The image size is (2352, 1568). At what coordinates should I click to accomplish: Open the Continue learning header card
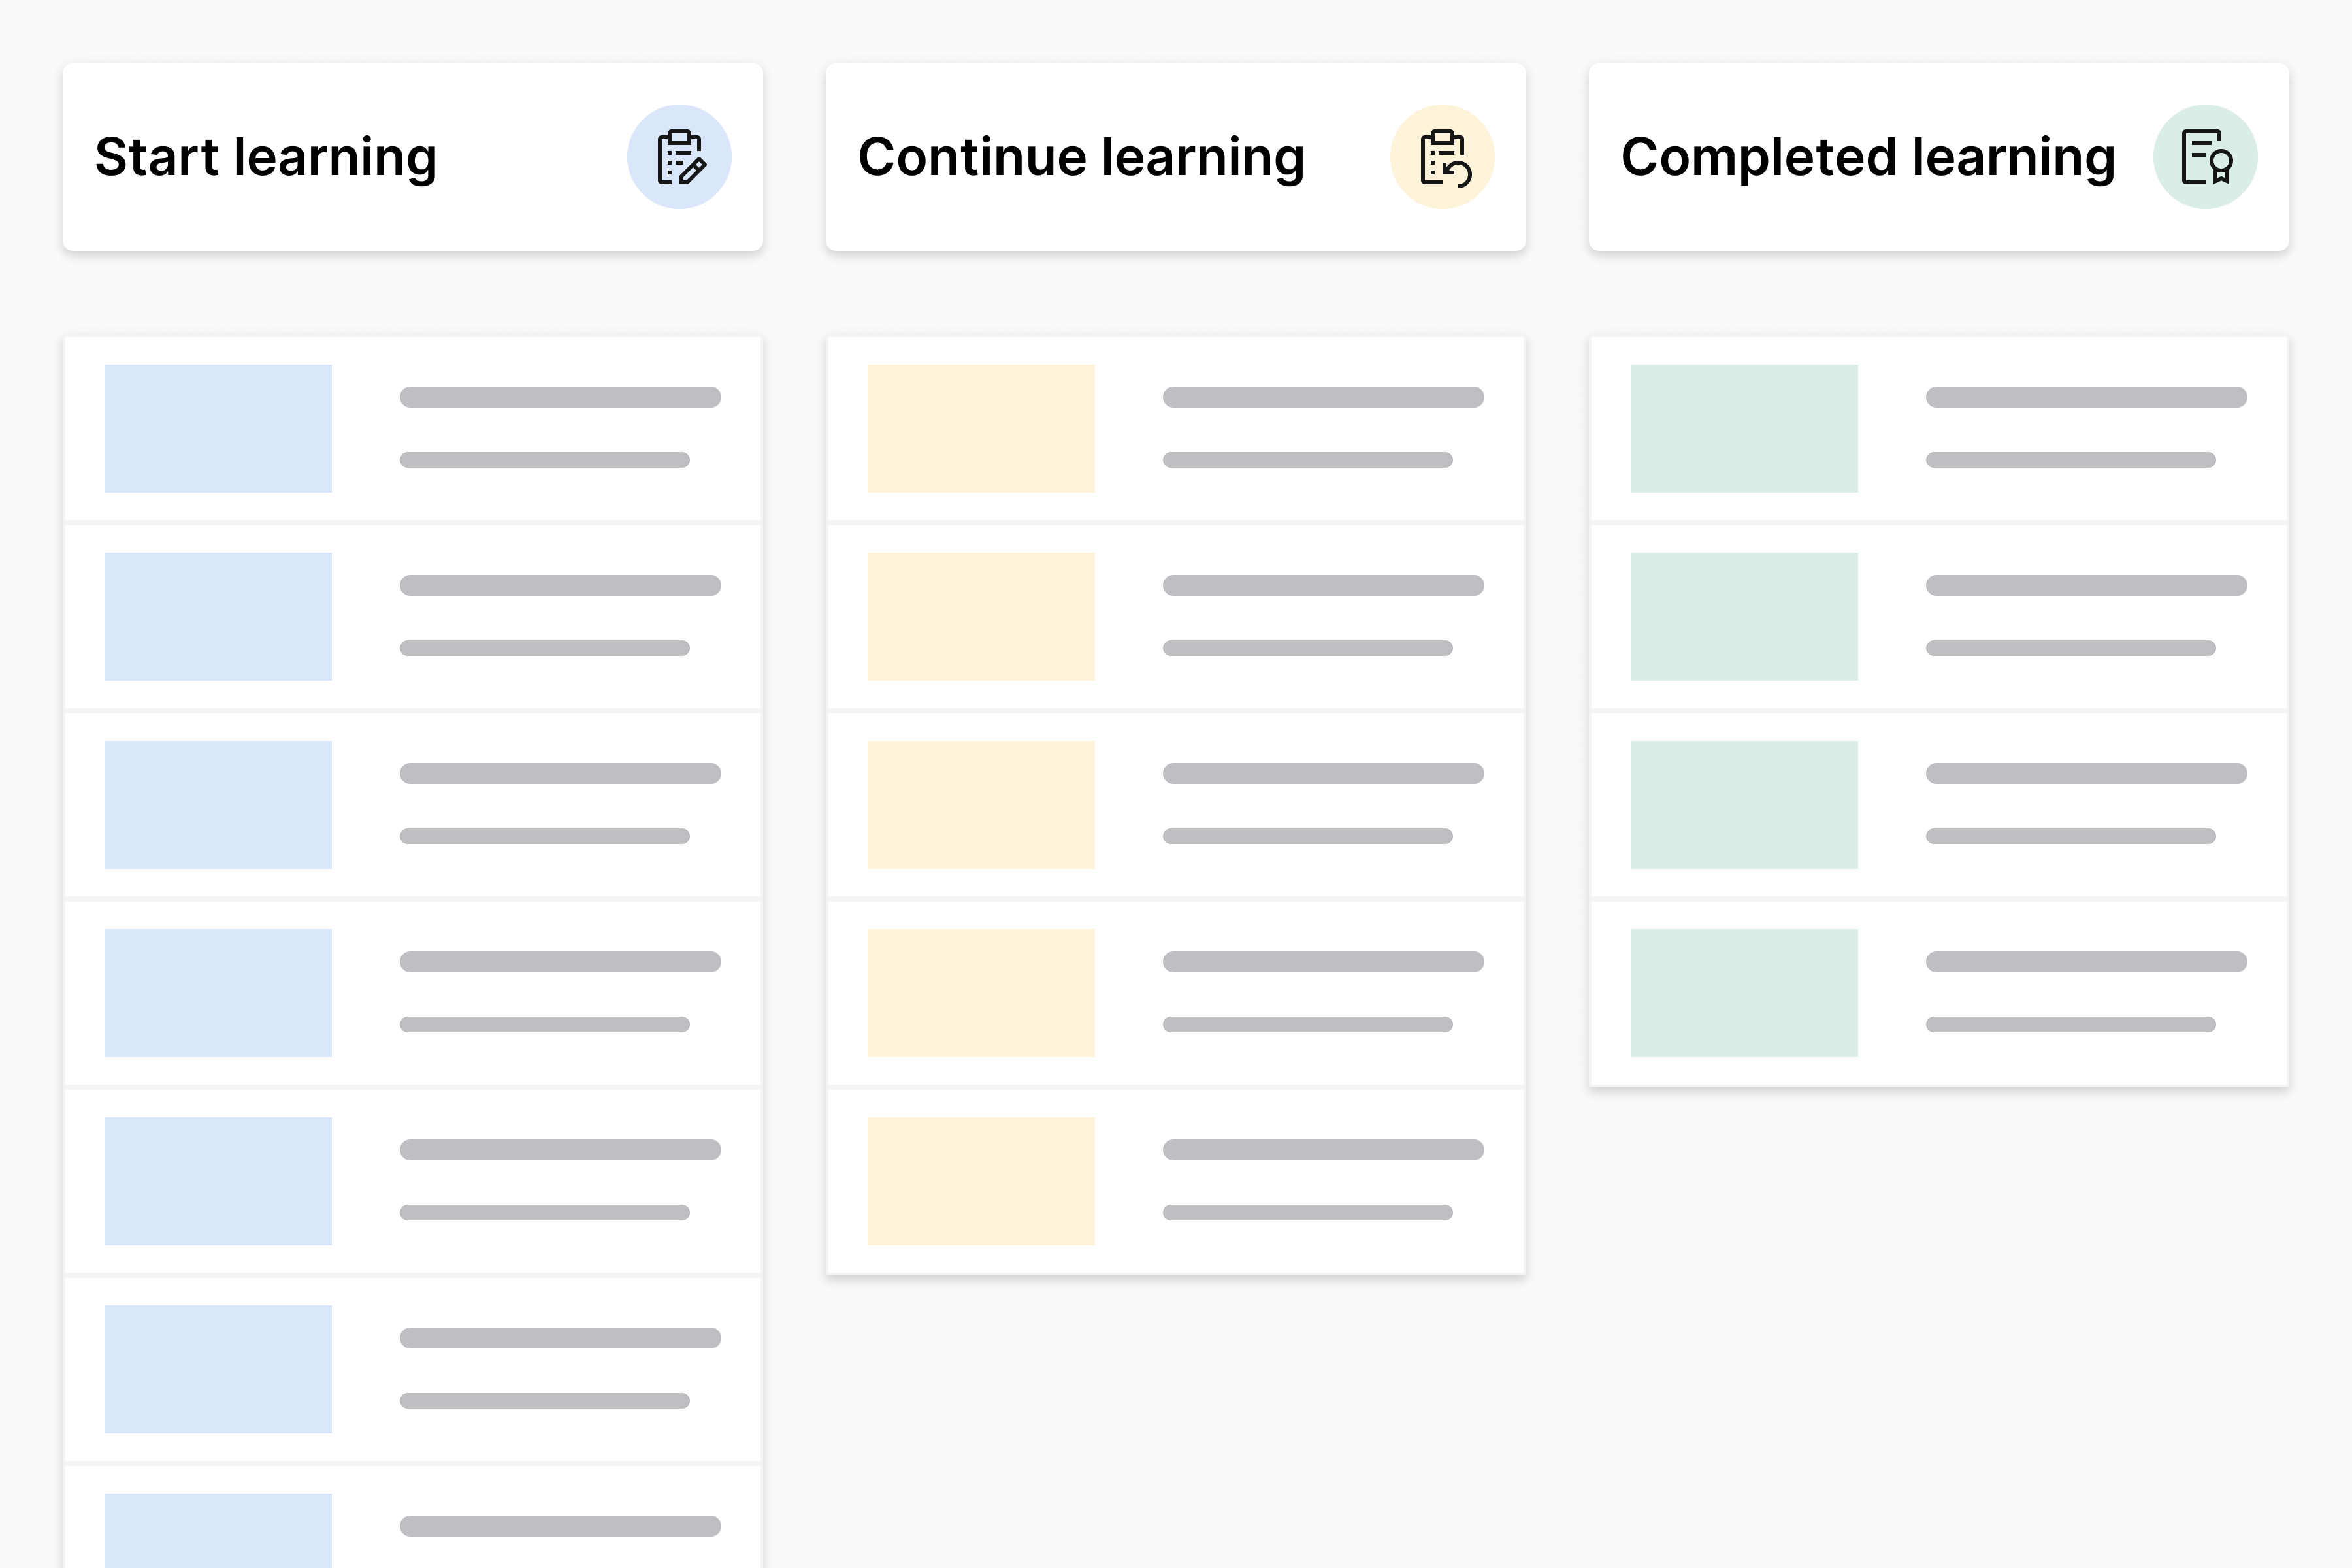pyautogui.click(x=1175, y=157)
